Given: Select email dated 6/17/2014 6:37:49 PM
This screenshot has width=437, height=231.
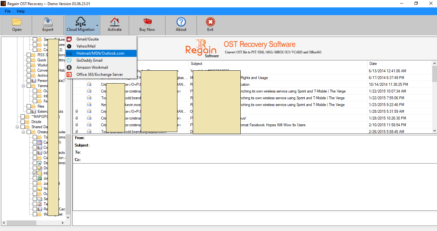Looking at the screenshot, I should 253,77.
